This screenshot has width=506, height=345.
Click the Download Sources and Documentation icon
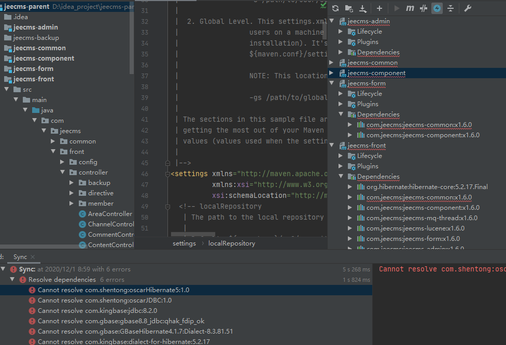pyautogui.click(x=363, y=8)
